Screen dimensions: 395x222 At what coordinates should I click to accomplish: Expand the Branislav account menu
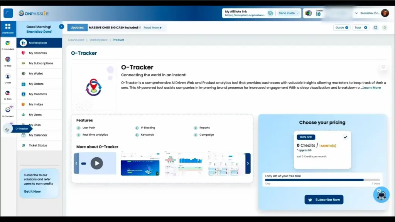coord(357,13)
